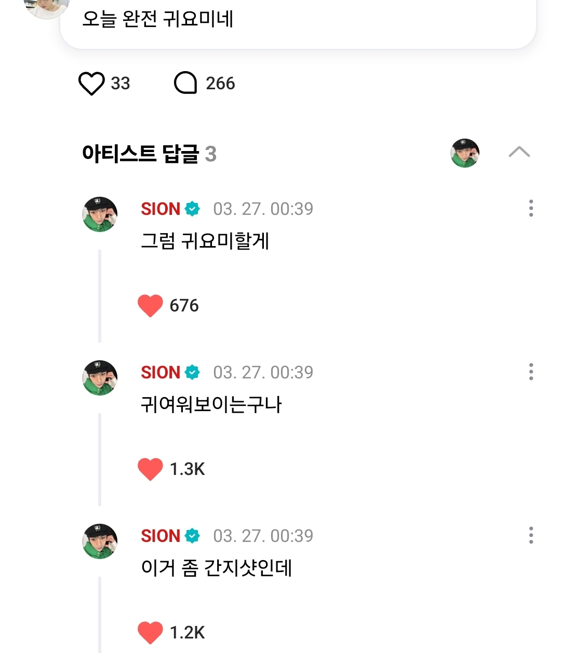Tap SION avatar on '그럼 귀요미할게' reply

click(100, 214)
